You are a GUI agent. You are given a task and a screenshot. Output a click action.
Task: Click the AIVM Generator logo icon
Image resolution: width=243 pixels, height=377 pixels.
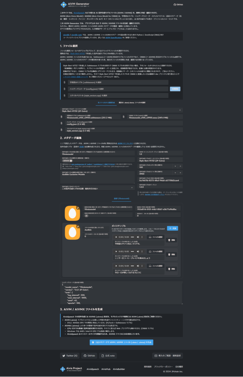point(63,4)
